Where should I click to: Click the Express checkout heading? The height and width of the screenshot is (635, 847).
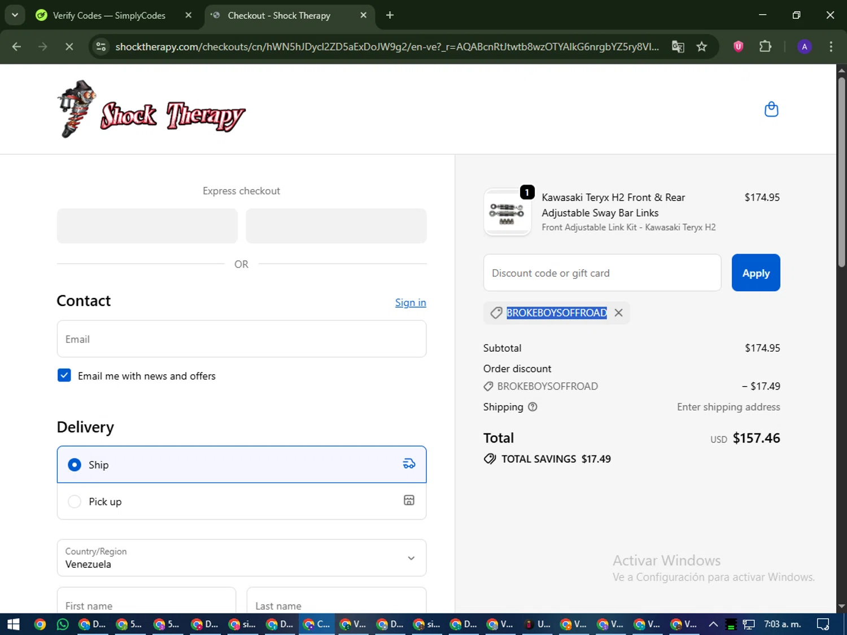242,191
